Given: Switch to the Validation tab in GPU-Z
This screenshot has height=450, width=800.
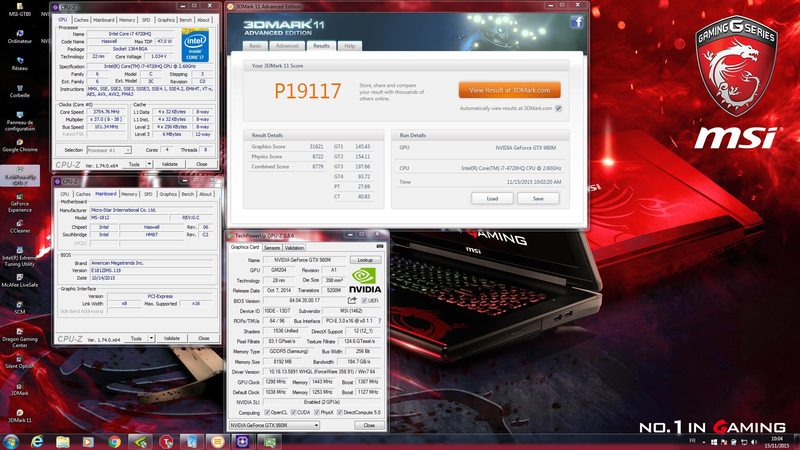Looking at the screenshot, I should (294, 248).
